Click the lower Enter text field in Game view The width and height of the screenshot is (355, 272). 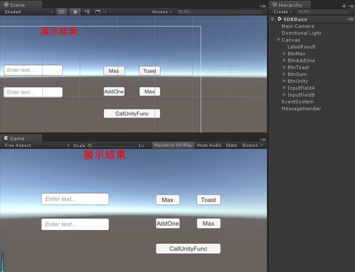(x=75, y=224)
